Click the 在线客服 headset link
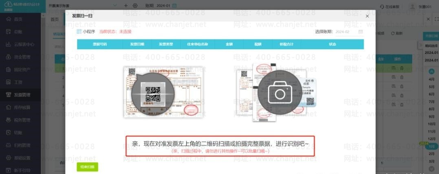The image size is (439, 174). pyautogui.click(x=389, y=6)
